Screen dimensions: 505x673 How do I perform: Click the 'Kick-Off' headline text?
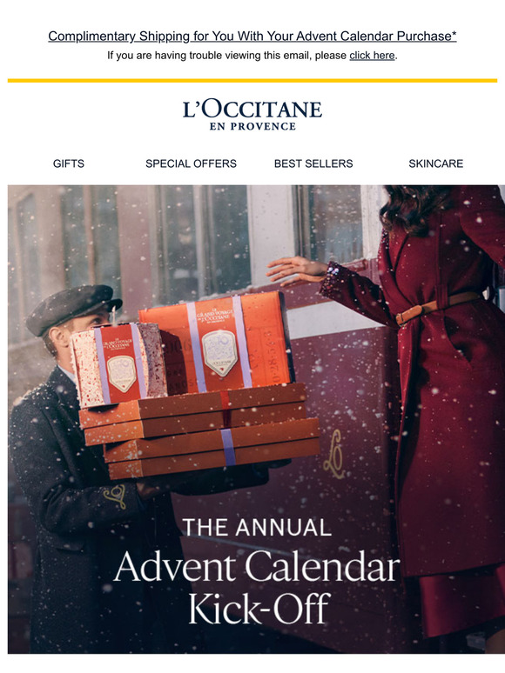(x=259, y=608)
